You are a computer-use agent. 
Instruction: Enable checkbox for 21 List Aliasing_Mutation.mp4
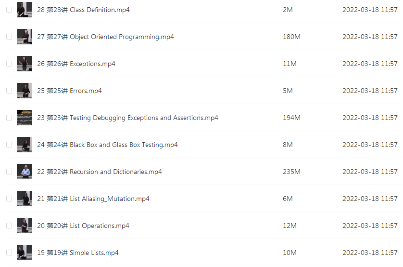(x=9, y=199)
